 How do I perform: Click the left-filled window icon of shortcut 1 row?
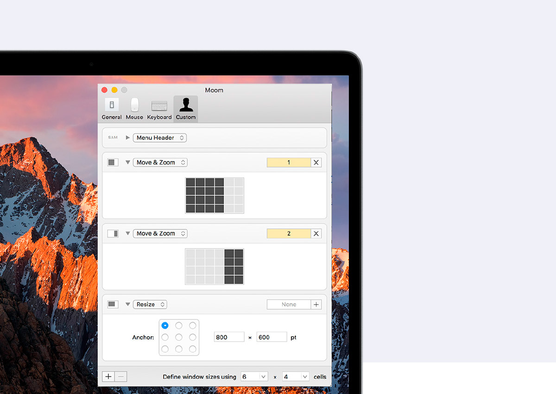[113, 163]
